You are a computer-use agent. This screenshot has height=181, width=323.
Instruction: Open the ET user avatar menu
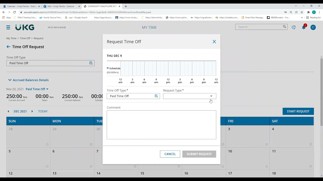[313, 27]
